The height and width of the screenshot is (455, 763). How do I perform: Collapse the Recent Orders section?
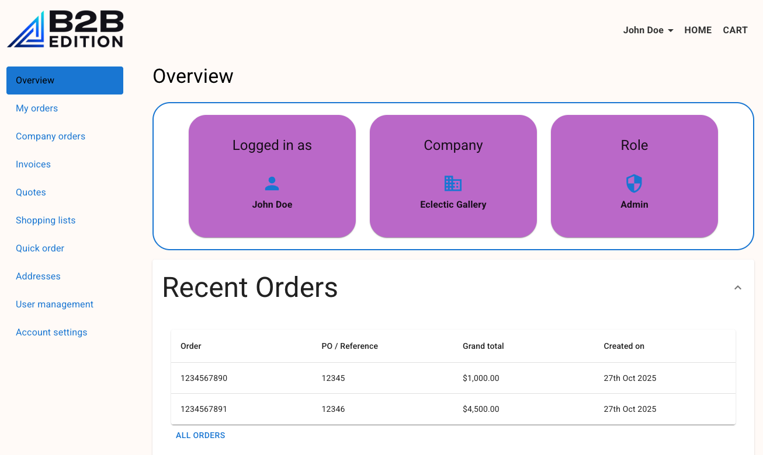737,288
